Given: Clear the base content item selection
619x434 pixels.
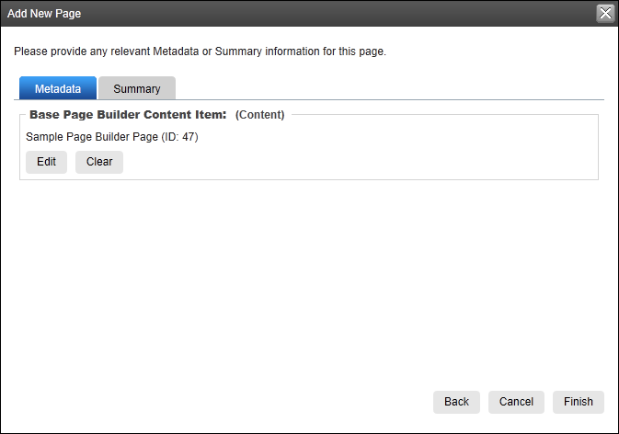Looking at the screenshot, I should point(99,162).
